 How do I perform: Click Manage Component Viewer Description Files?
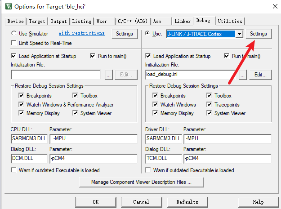point(141,182)
